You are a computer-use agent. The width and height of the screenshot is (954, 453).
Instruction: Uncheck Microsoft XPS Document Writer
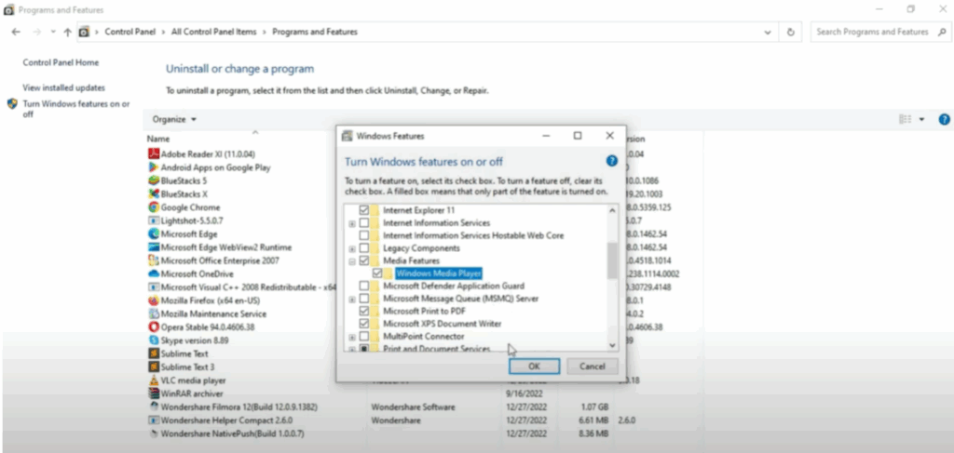(x=364, y=324)
